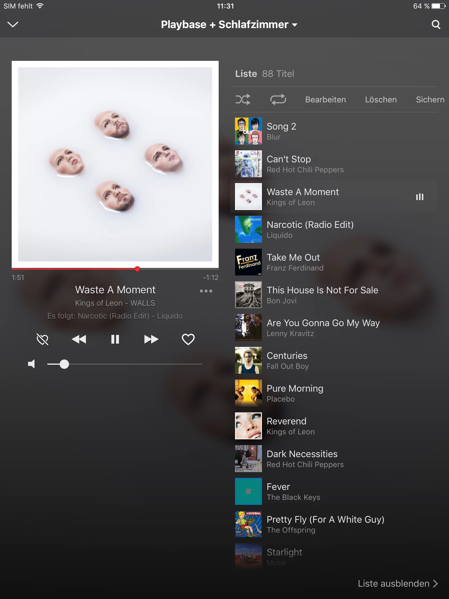Image resolution: width=449 pixels, height=599 pixels.
Task: Tap Sichern to save the queue
Action: pos(430,99)
